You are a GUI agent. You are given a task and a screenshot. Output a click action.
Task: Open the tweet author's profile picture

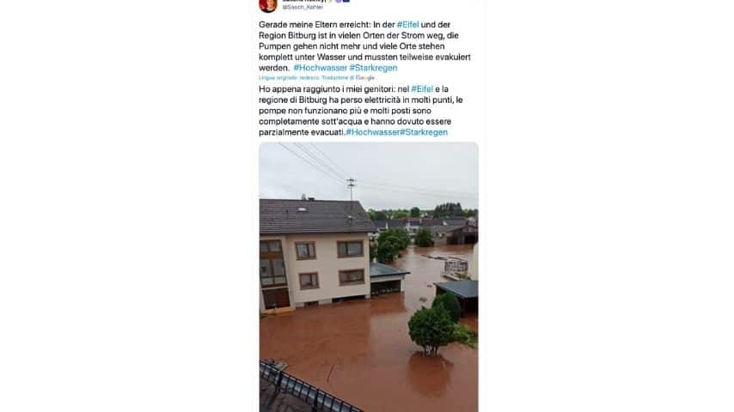coord(268,4)
